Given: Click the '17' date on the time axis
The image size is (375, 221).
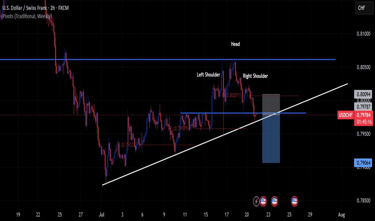Looking at the screenshot, I should [x=227, y=215].
